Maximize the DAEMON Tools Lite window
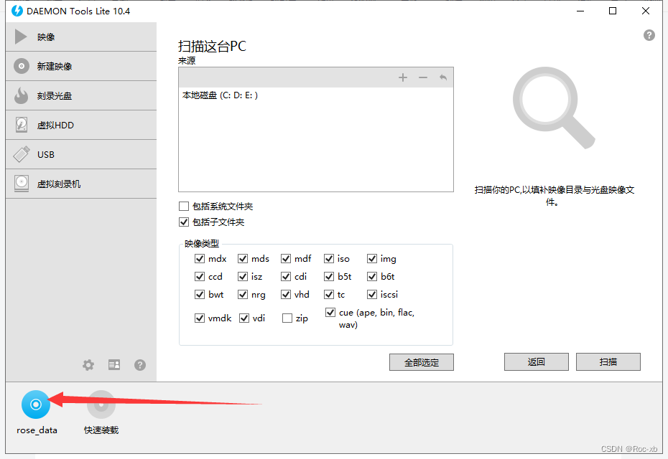 [x=613, y=11]
